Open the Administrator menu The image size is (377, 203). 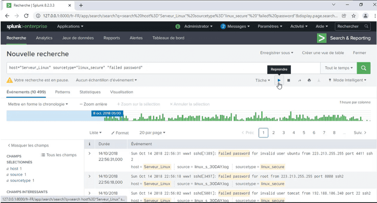point(198,27)
